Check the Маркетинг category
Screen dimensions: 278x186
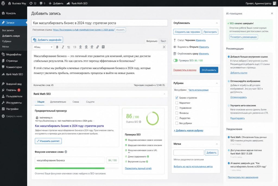(176, 103)
